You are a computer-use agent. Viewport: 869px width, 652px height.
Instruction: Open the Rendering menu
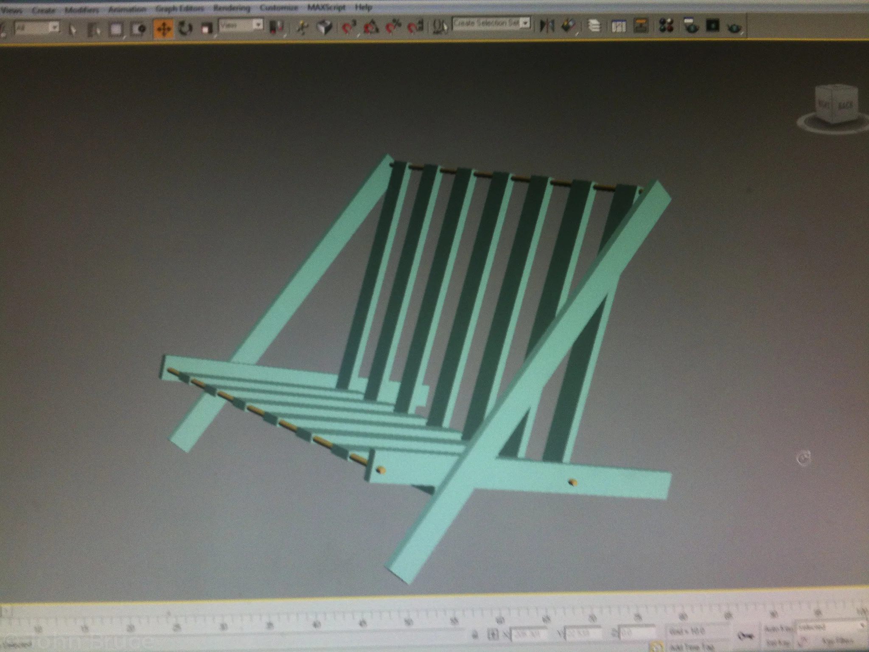tap(232, 8)
